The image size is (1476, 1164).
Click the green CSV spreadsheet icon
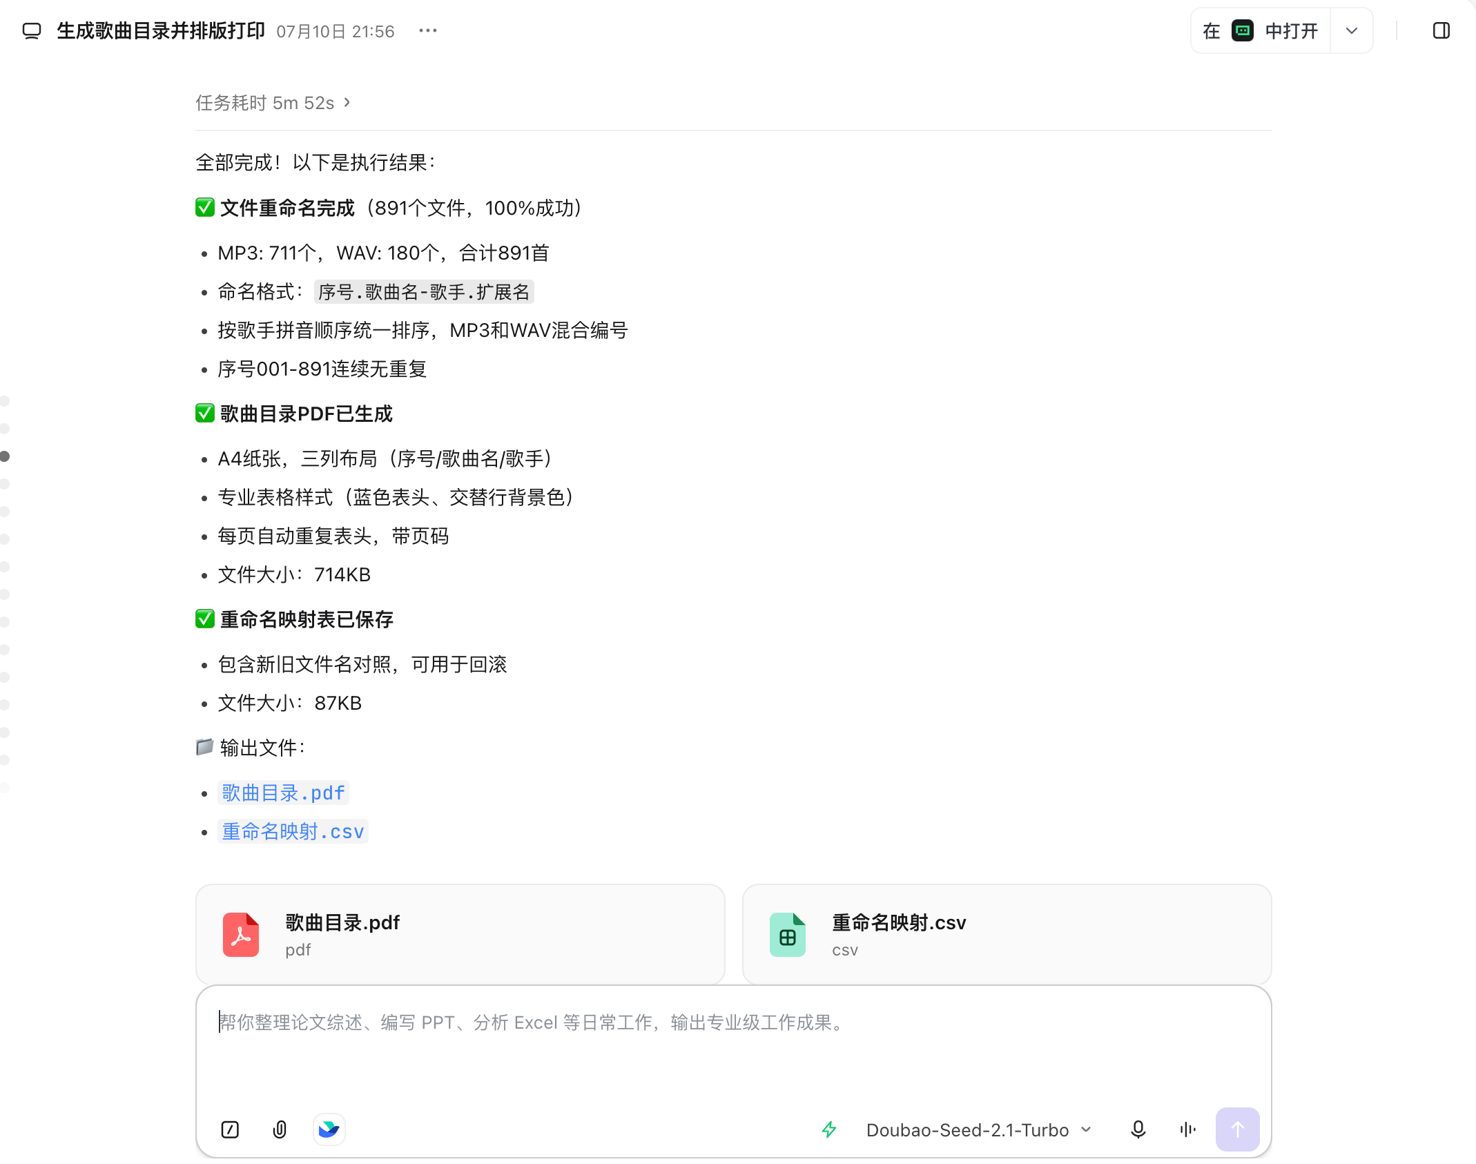point(788,935)
